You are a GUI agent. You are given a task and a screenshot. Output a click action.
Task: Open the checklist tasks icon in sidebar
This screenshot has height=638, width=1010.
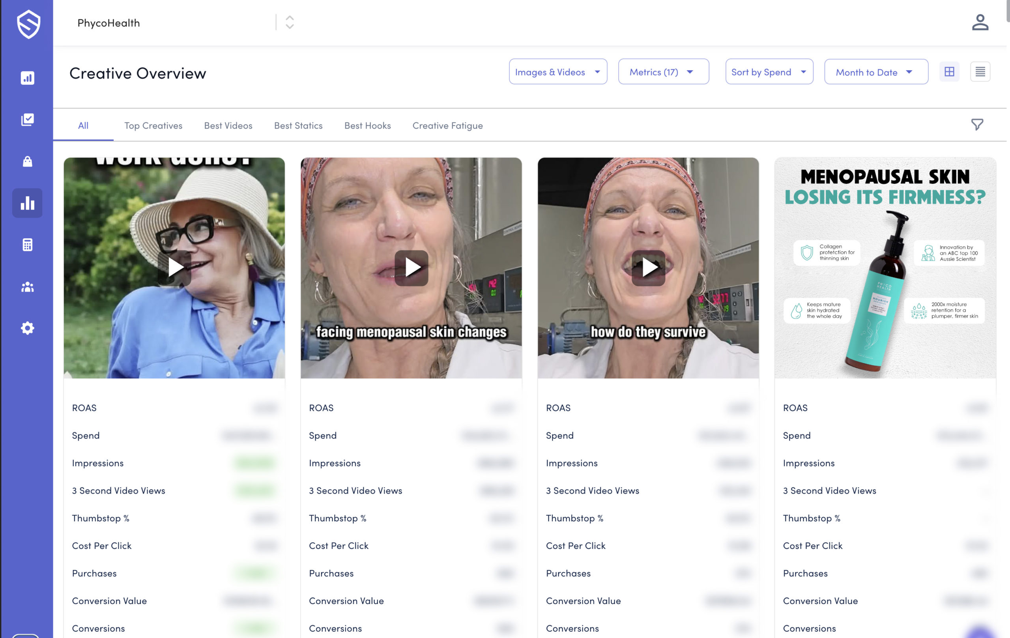point(27,120)
